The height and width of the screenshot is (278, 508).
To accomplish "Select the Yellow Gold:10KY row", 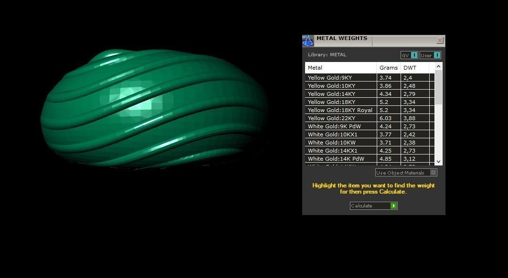I will point(370,86).
